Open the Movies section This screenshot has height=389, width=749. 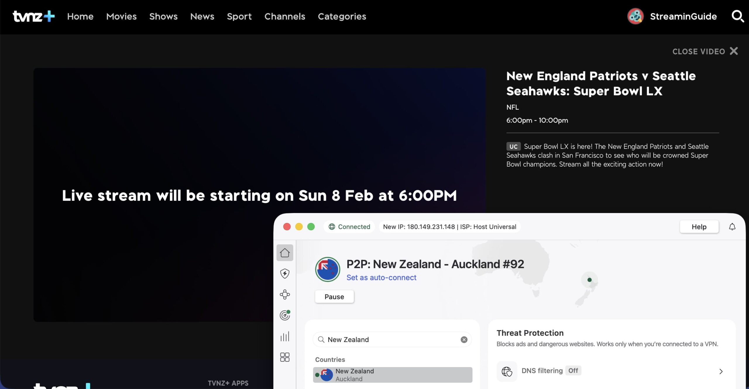click(121, 17)
